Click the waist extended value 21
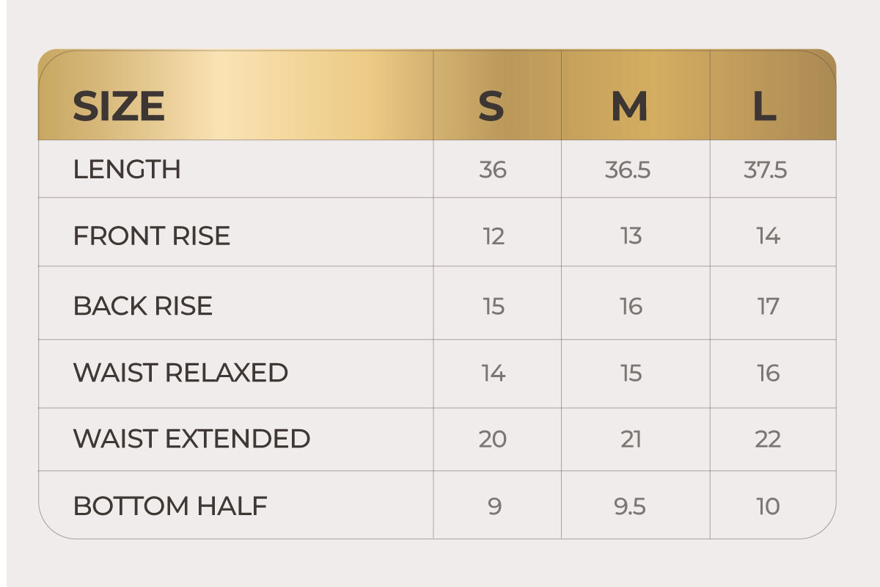880x587 pixels. 631,440
